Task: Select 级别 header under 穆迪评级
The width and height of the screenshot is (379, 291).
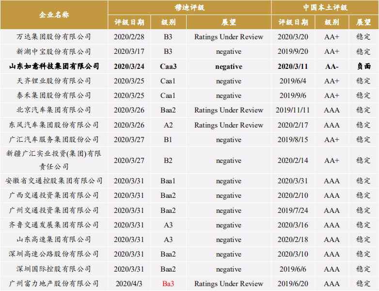Action: pyautogui.click(x=168, y=22)
